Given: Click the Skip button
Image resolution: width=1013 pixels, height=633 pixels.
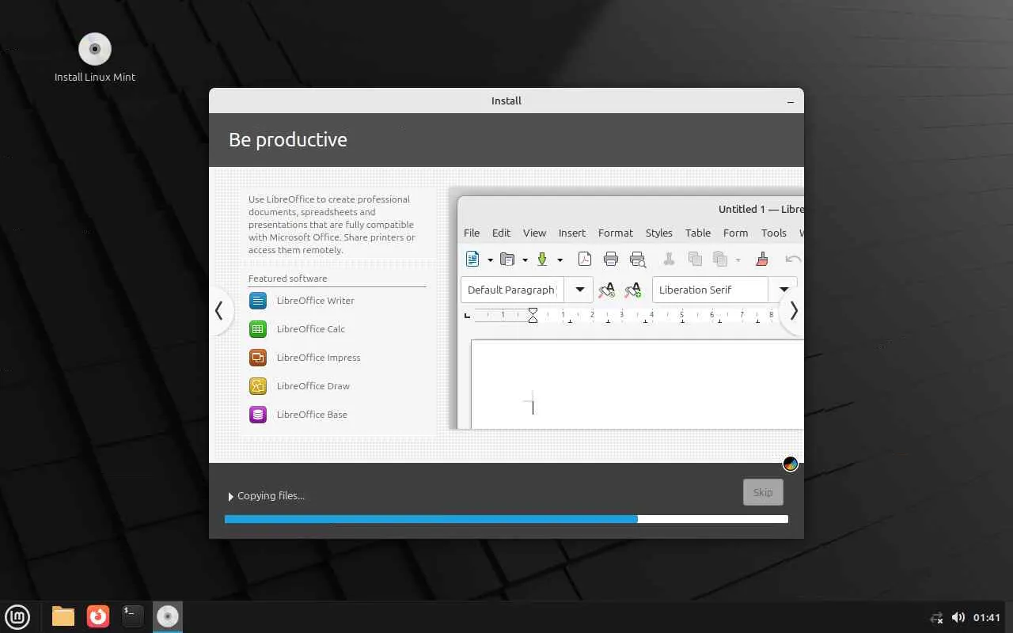Looking at the screenshot, I should (x=763, y=492).
